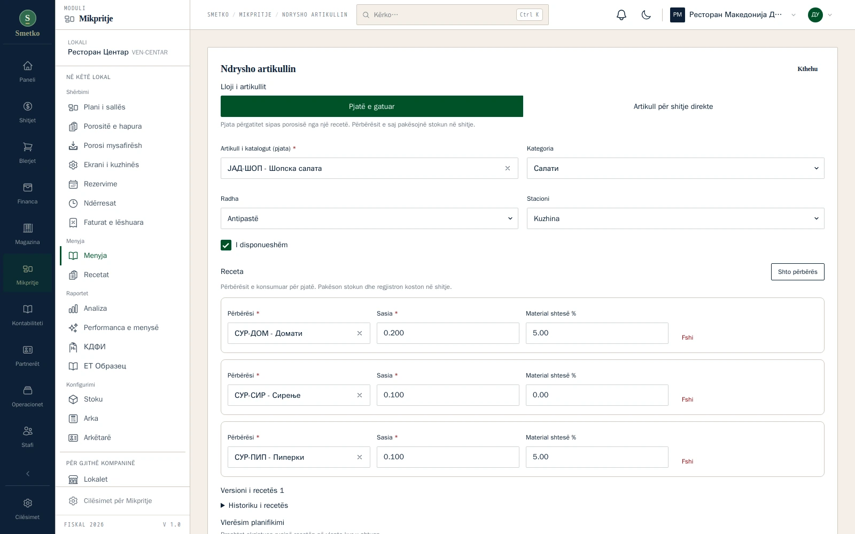Open the Kategoria dropdown

coord(675,168)
